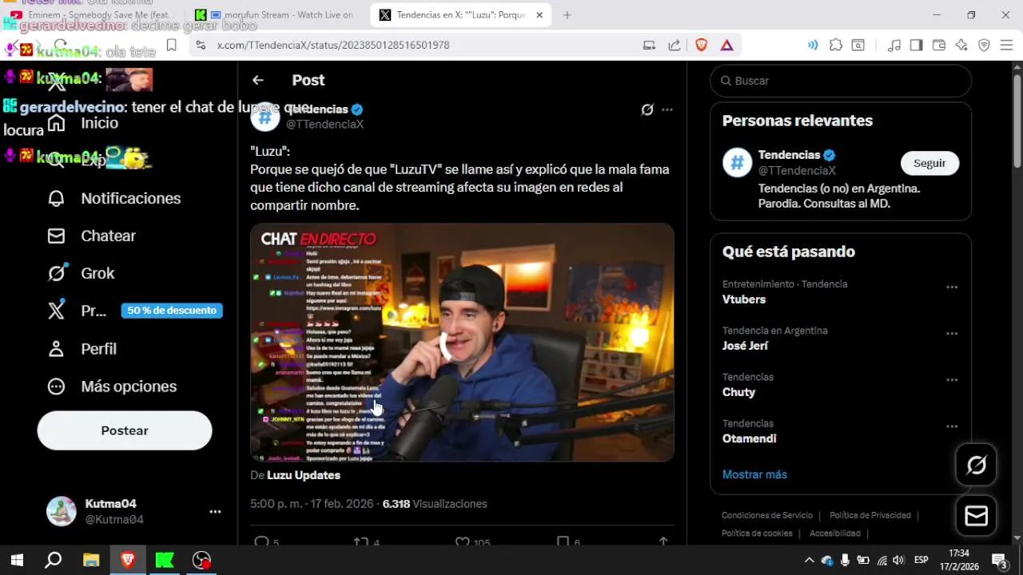
Task: Open Más opciones circle icon
Action: tap(56, 387)
